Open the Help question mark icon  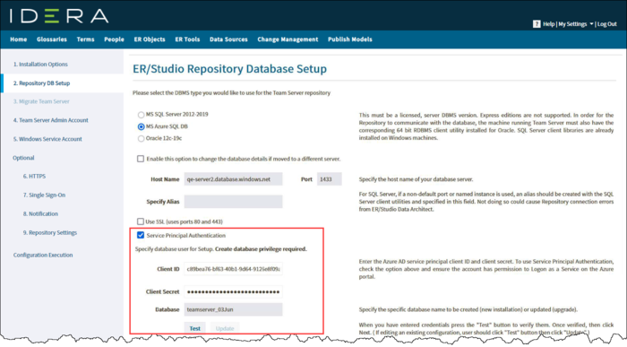coord(537,24)
